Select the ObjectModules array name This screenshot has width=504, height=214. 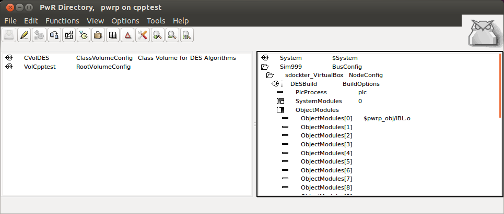point(317,110)
